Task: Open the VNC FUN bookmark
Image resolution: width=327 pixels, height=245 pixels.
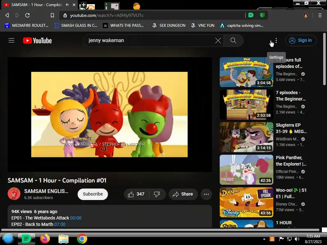Action: 203,26
